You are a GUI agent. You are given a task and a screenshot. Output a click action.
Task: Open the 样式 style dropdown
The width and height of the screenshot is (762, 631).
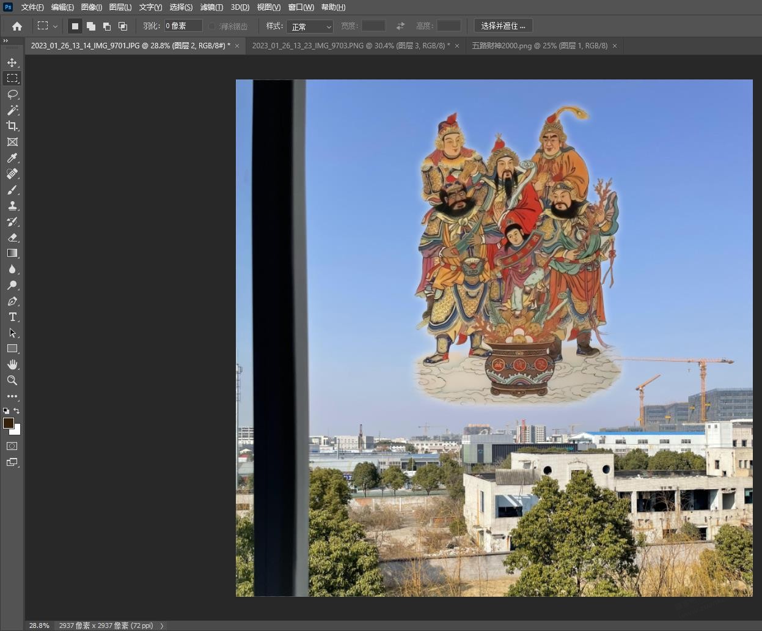[311, 26]
